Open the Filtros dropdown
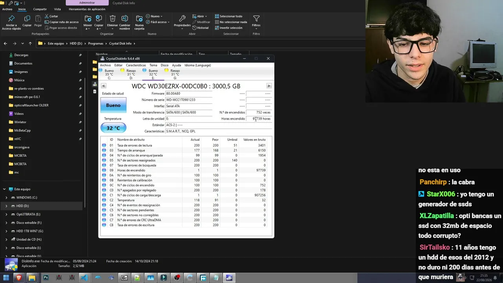503x283 pixels. tap(256, 22)
